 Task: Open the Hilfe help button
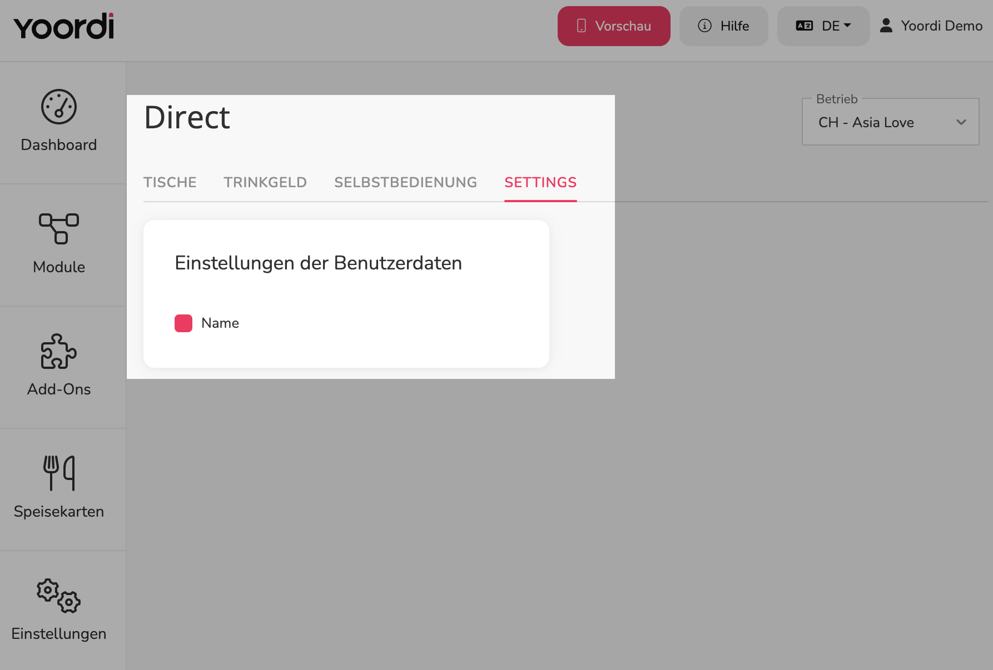[x=724, y=26]
